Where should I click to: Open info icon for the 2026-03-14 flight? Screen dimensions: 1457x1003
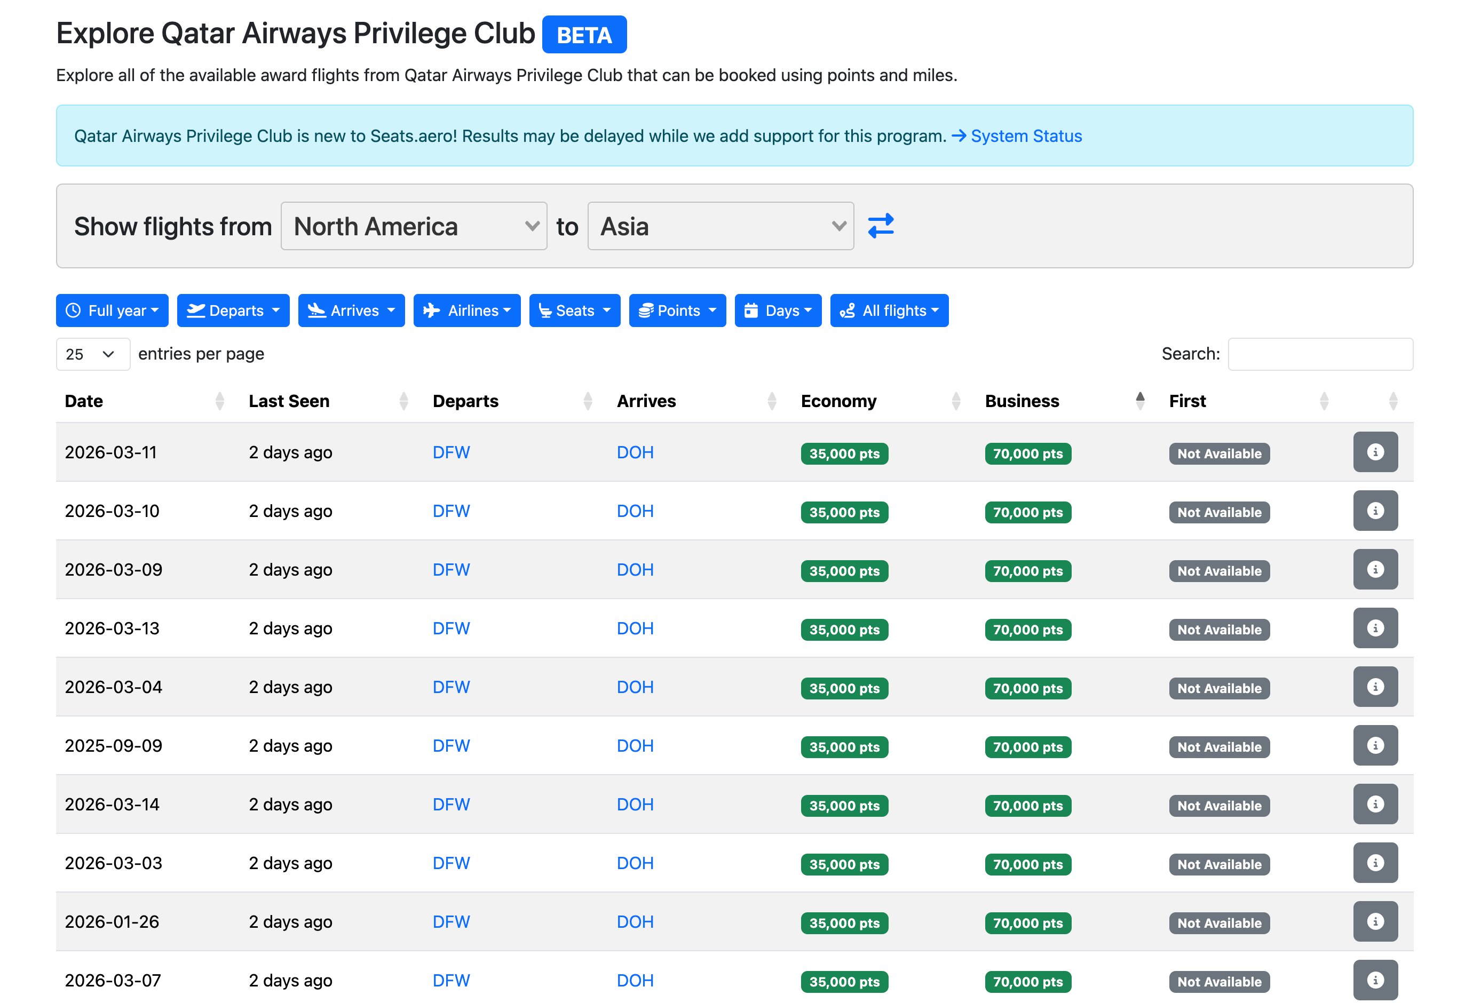tap(1375, 805)
